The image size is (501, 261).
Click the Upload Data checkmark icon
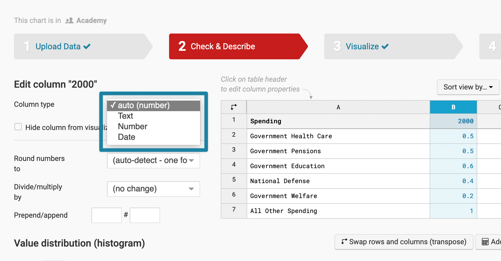point(87,46)
